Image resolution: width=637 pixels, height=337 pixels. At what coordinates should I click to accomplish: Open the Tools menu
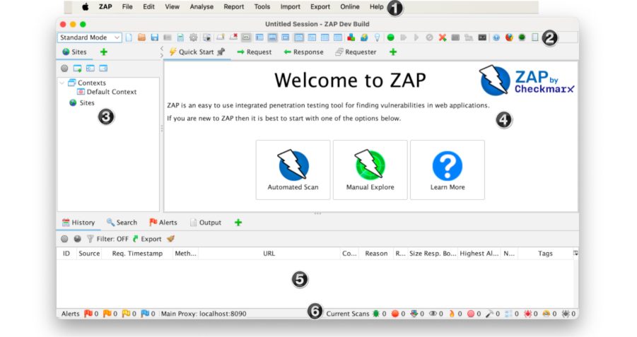point(262,7)
